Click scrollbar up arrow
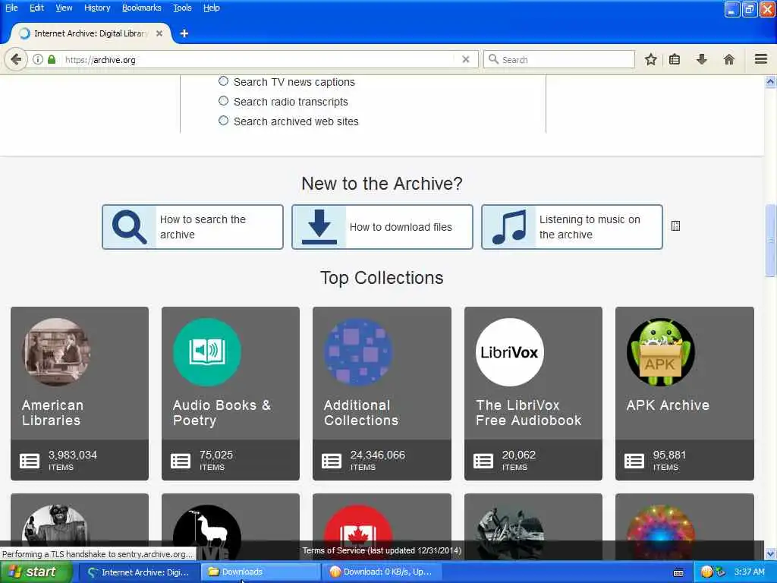Viewport: 777px width, 583px height. coord(770,81)
